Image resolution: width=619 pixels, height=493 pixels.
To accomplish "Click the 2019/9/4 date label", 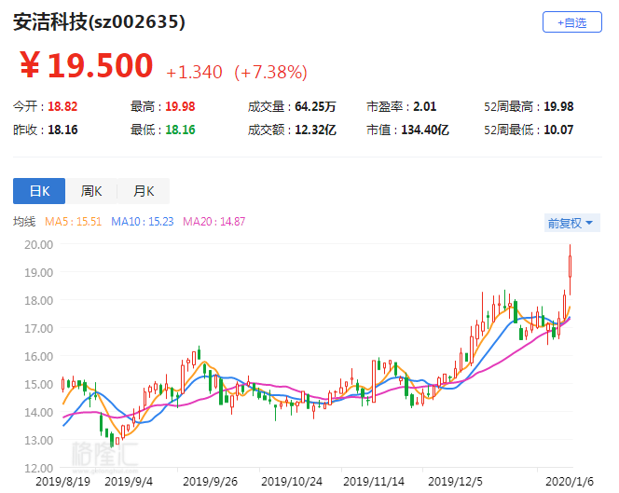I will 129,482.
